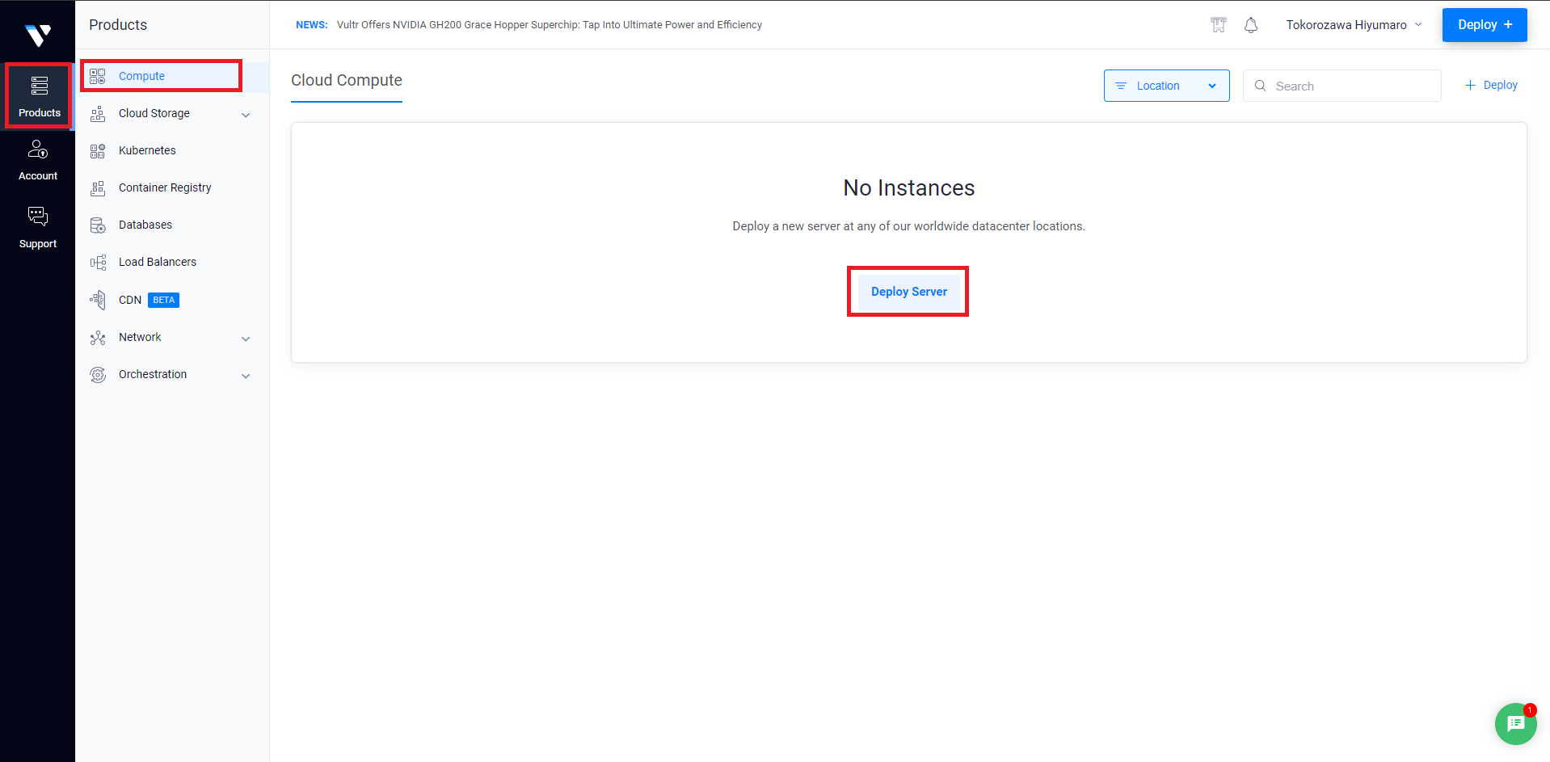
Task: Click the Network nodes icon
Action: 98,337
